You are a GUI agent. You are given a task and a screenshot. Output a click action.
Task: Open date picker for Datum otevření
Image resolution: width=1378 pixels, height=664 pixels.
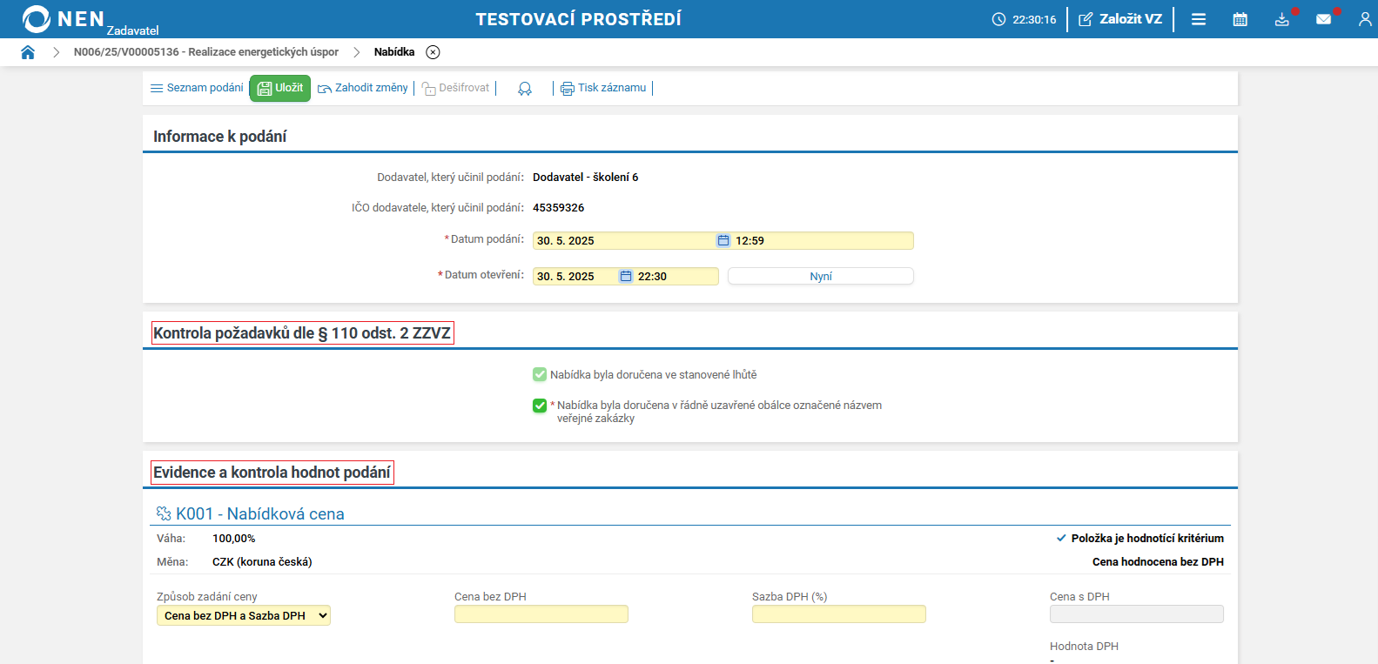[625, 277]
